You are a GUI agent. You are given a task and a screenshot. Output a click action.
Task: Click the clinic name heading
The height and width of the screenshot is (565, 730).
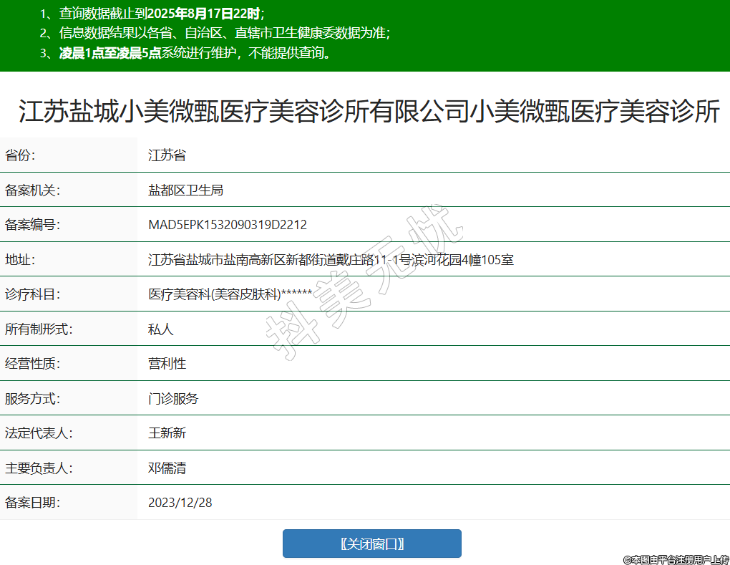tap(369, 112)
